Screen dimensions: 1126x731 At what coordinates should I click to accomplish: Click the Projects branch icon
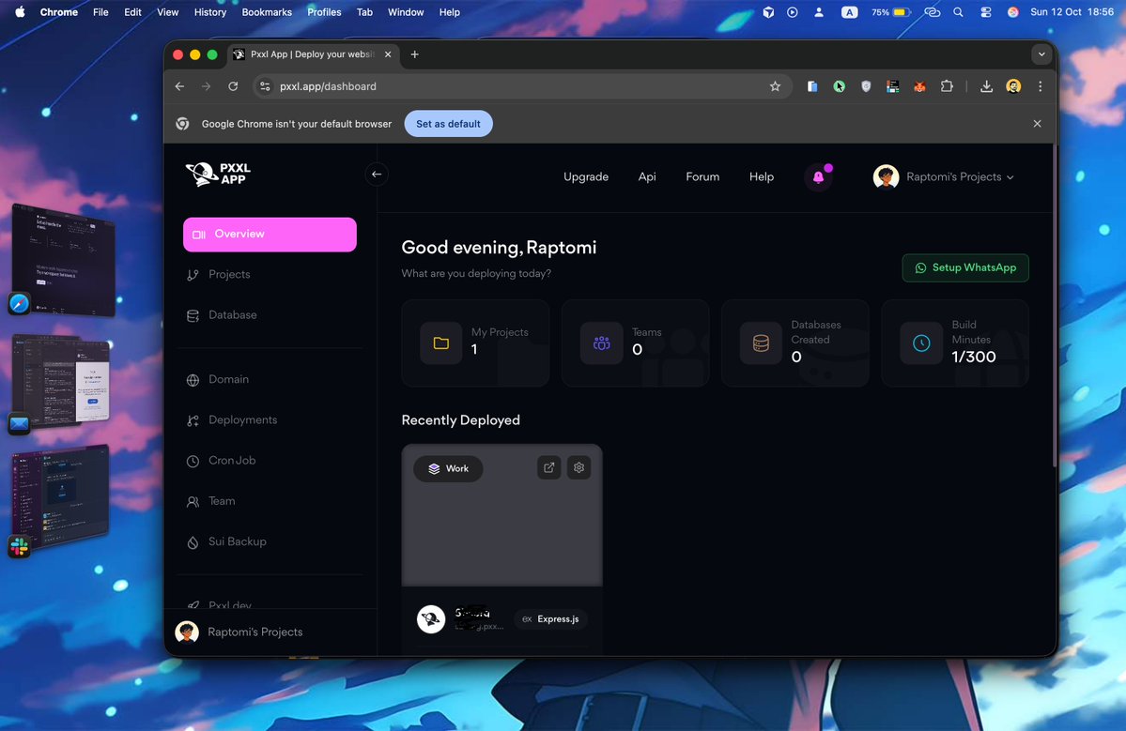pyautogui.click(x=193, y=276)
